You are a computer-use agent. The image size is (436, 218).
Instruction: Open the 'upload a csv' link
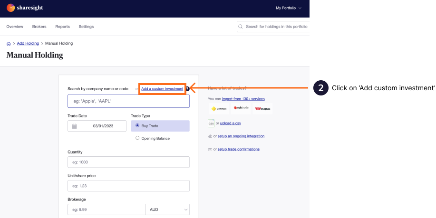coord(231,123)
